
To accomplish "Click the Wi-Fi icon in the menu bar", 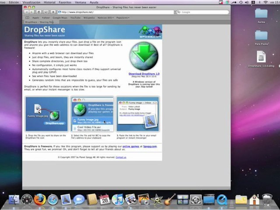I will click(266, 2).
